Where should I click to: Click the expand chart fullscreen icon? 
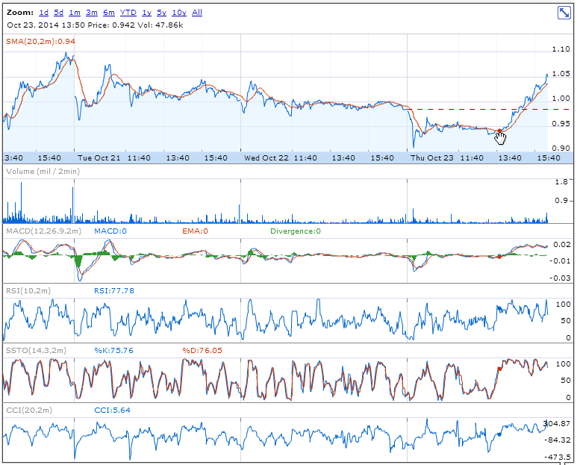[564, 13]
